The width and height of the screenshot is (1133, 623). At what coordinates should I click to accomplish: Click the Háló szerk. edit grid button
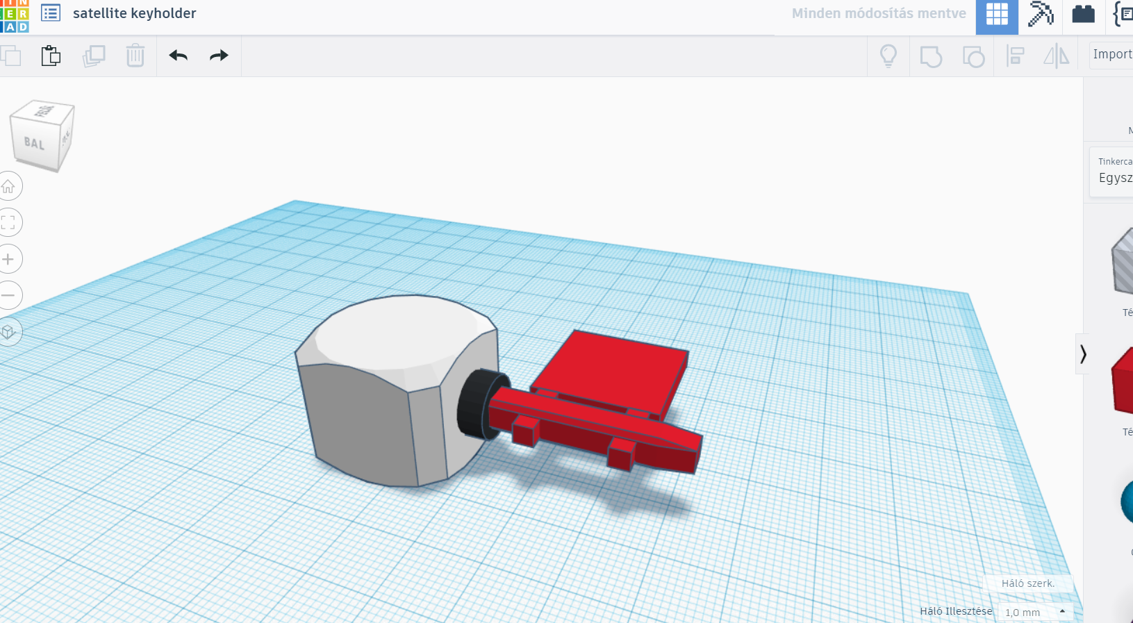tap(1028, 583)
